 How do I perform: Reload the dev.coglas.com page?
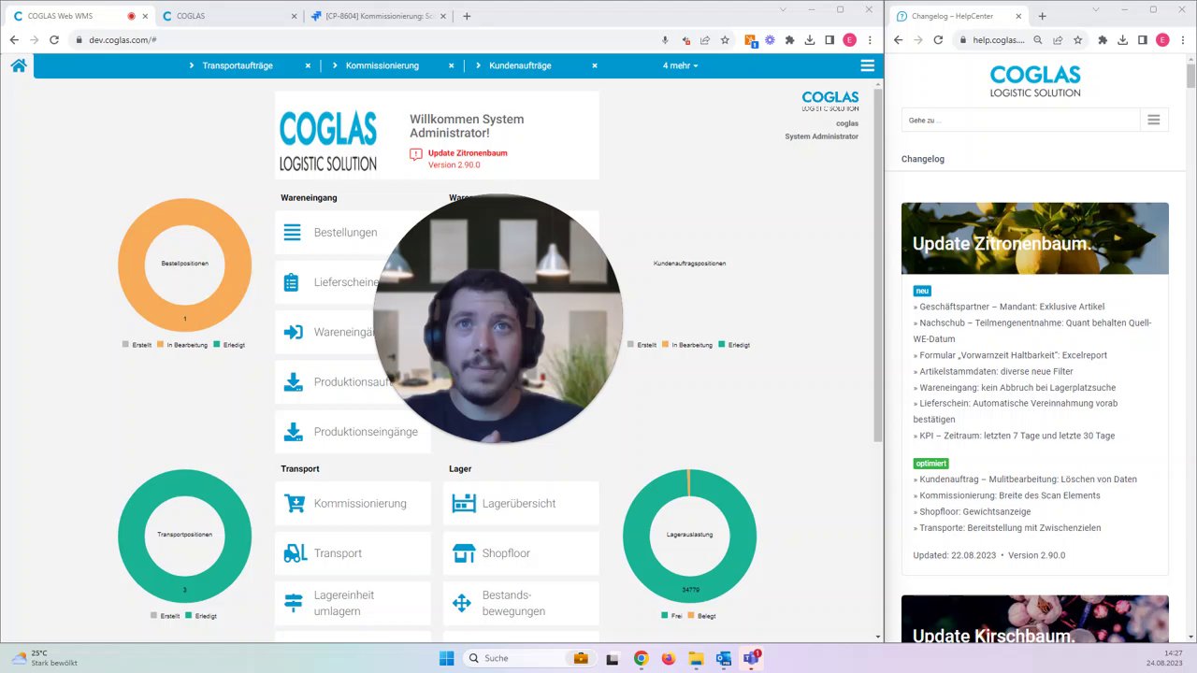54,40
